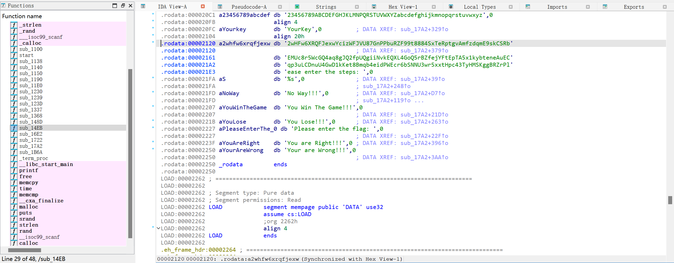The width and height of the screenshot is (674, 263).
Task: Open the Hex View-1 tab
Action: (x=403, y=7)
